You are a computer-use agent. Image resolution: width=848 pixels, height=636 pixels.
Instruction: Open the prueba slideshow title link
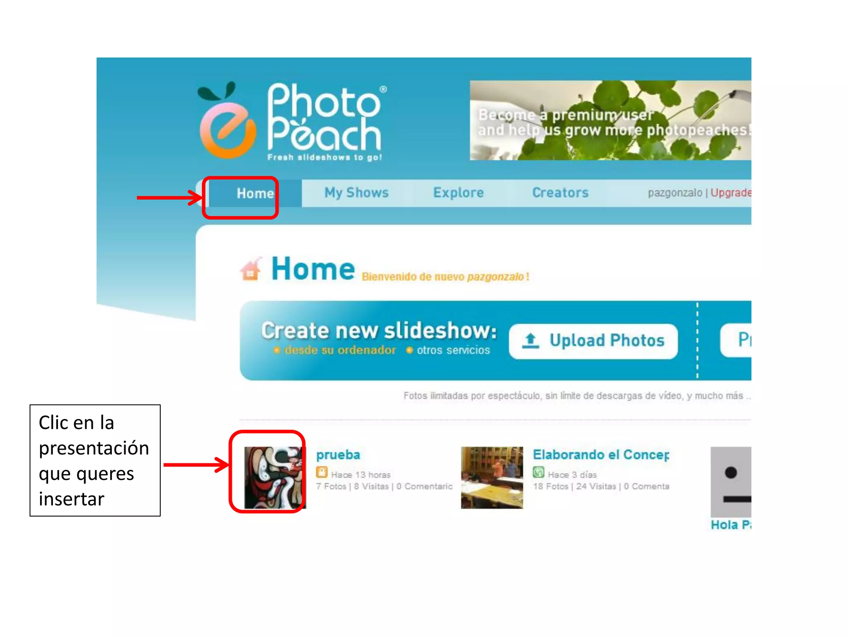pos(338,455)
